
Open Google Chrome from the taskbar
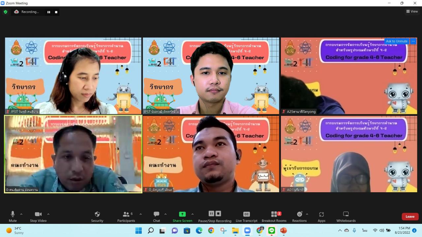tap(211, 230)
